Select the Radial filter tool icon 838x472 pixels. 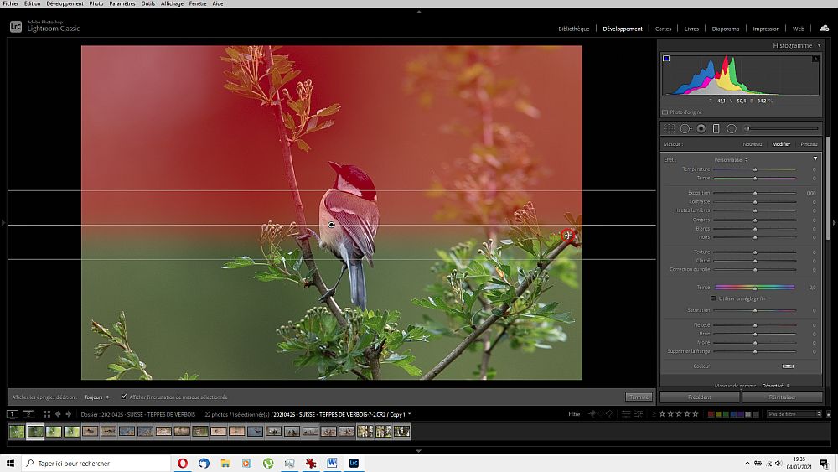click(x=732, y=128)
